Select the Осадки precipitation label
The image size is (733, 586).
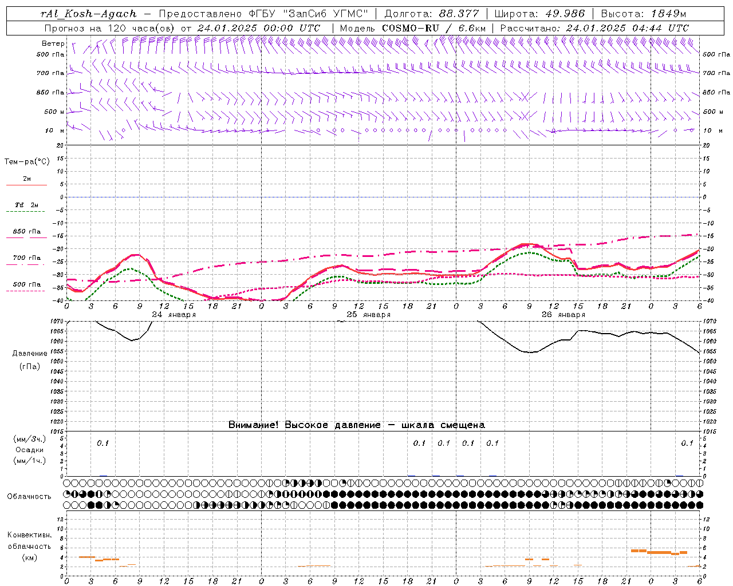[30, 450]
